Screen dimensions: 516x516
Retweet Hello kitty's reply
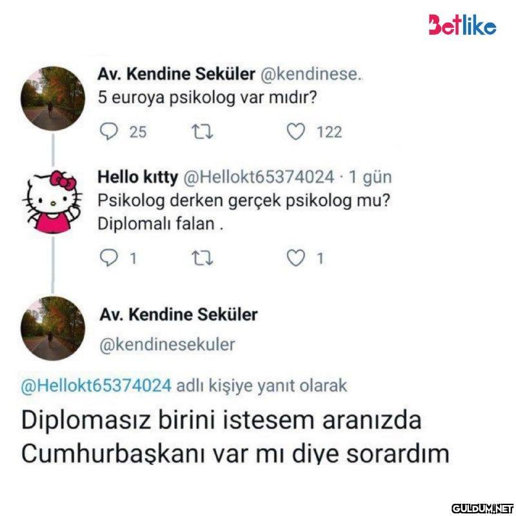(x=203, y=257)
